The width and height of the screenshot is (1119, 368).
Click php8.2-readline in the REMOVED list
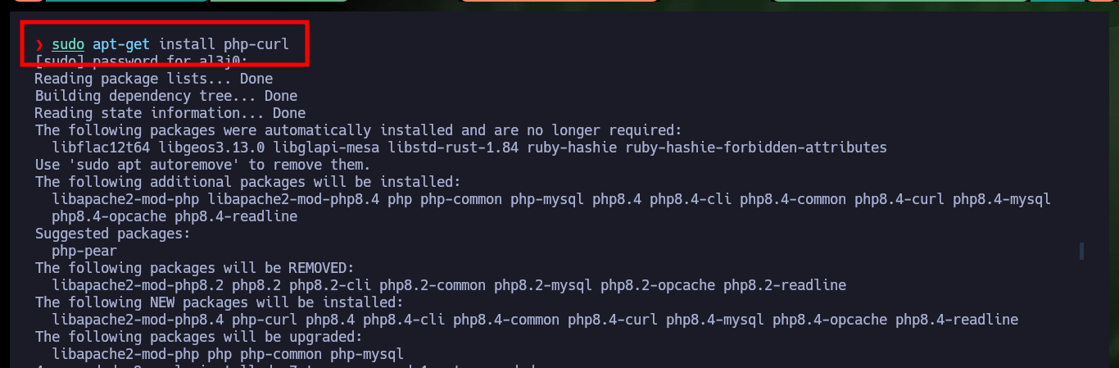[785, 285]
